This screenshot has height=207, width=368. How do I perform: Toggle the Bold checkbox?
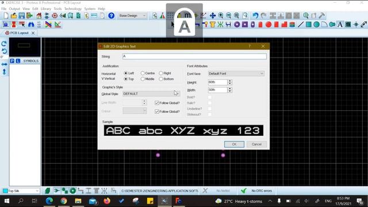pyautogui.click(x=209, y=97)
